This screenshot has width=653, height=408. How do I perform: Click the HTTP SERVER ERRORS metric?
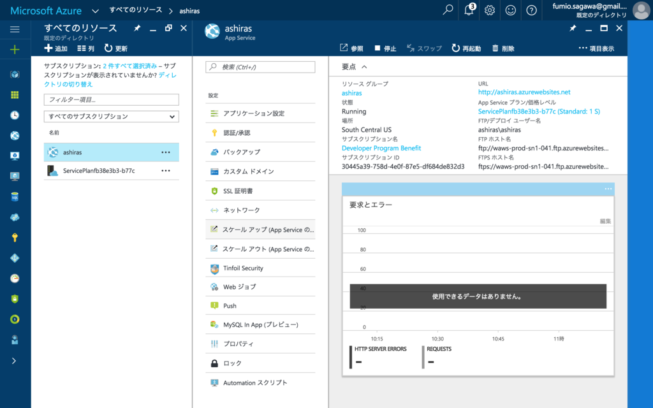380,349
